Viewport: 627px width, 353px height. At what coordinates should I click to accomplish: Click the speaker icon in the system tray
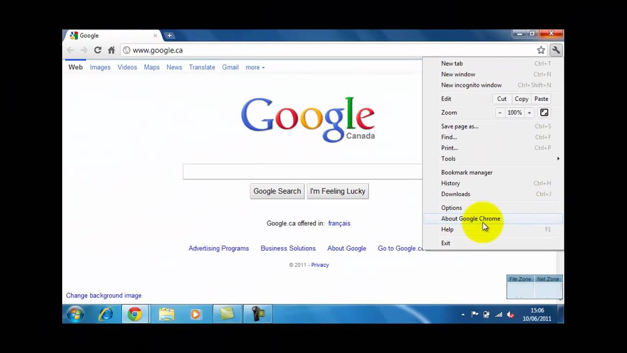pyautogui.click(x=510, y=314)
